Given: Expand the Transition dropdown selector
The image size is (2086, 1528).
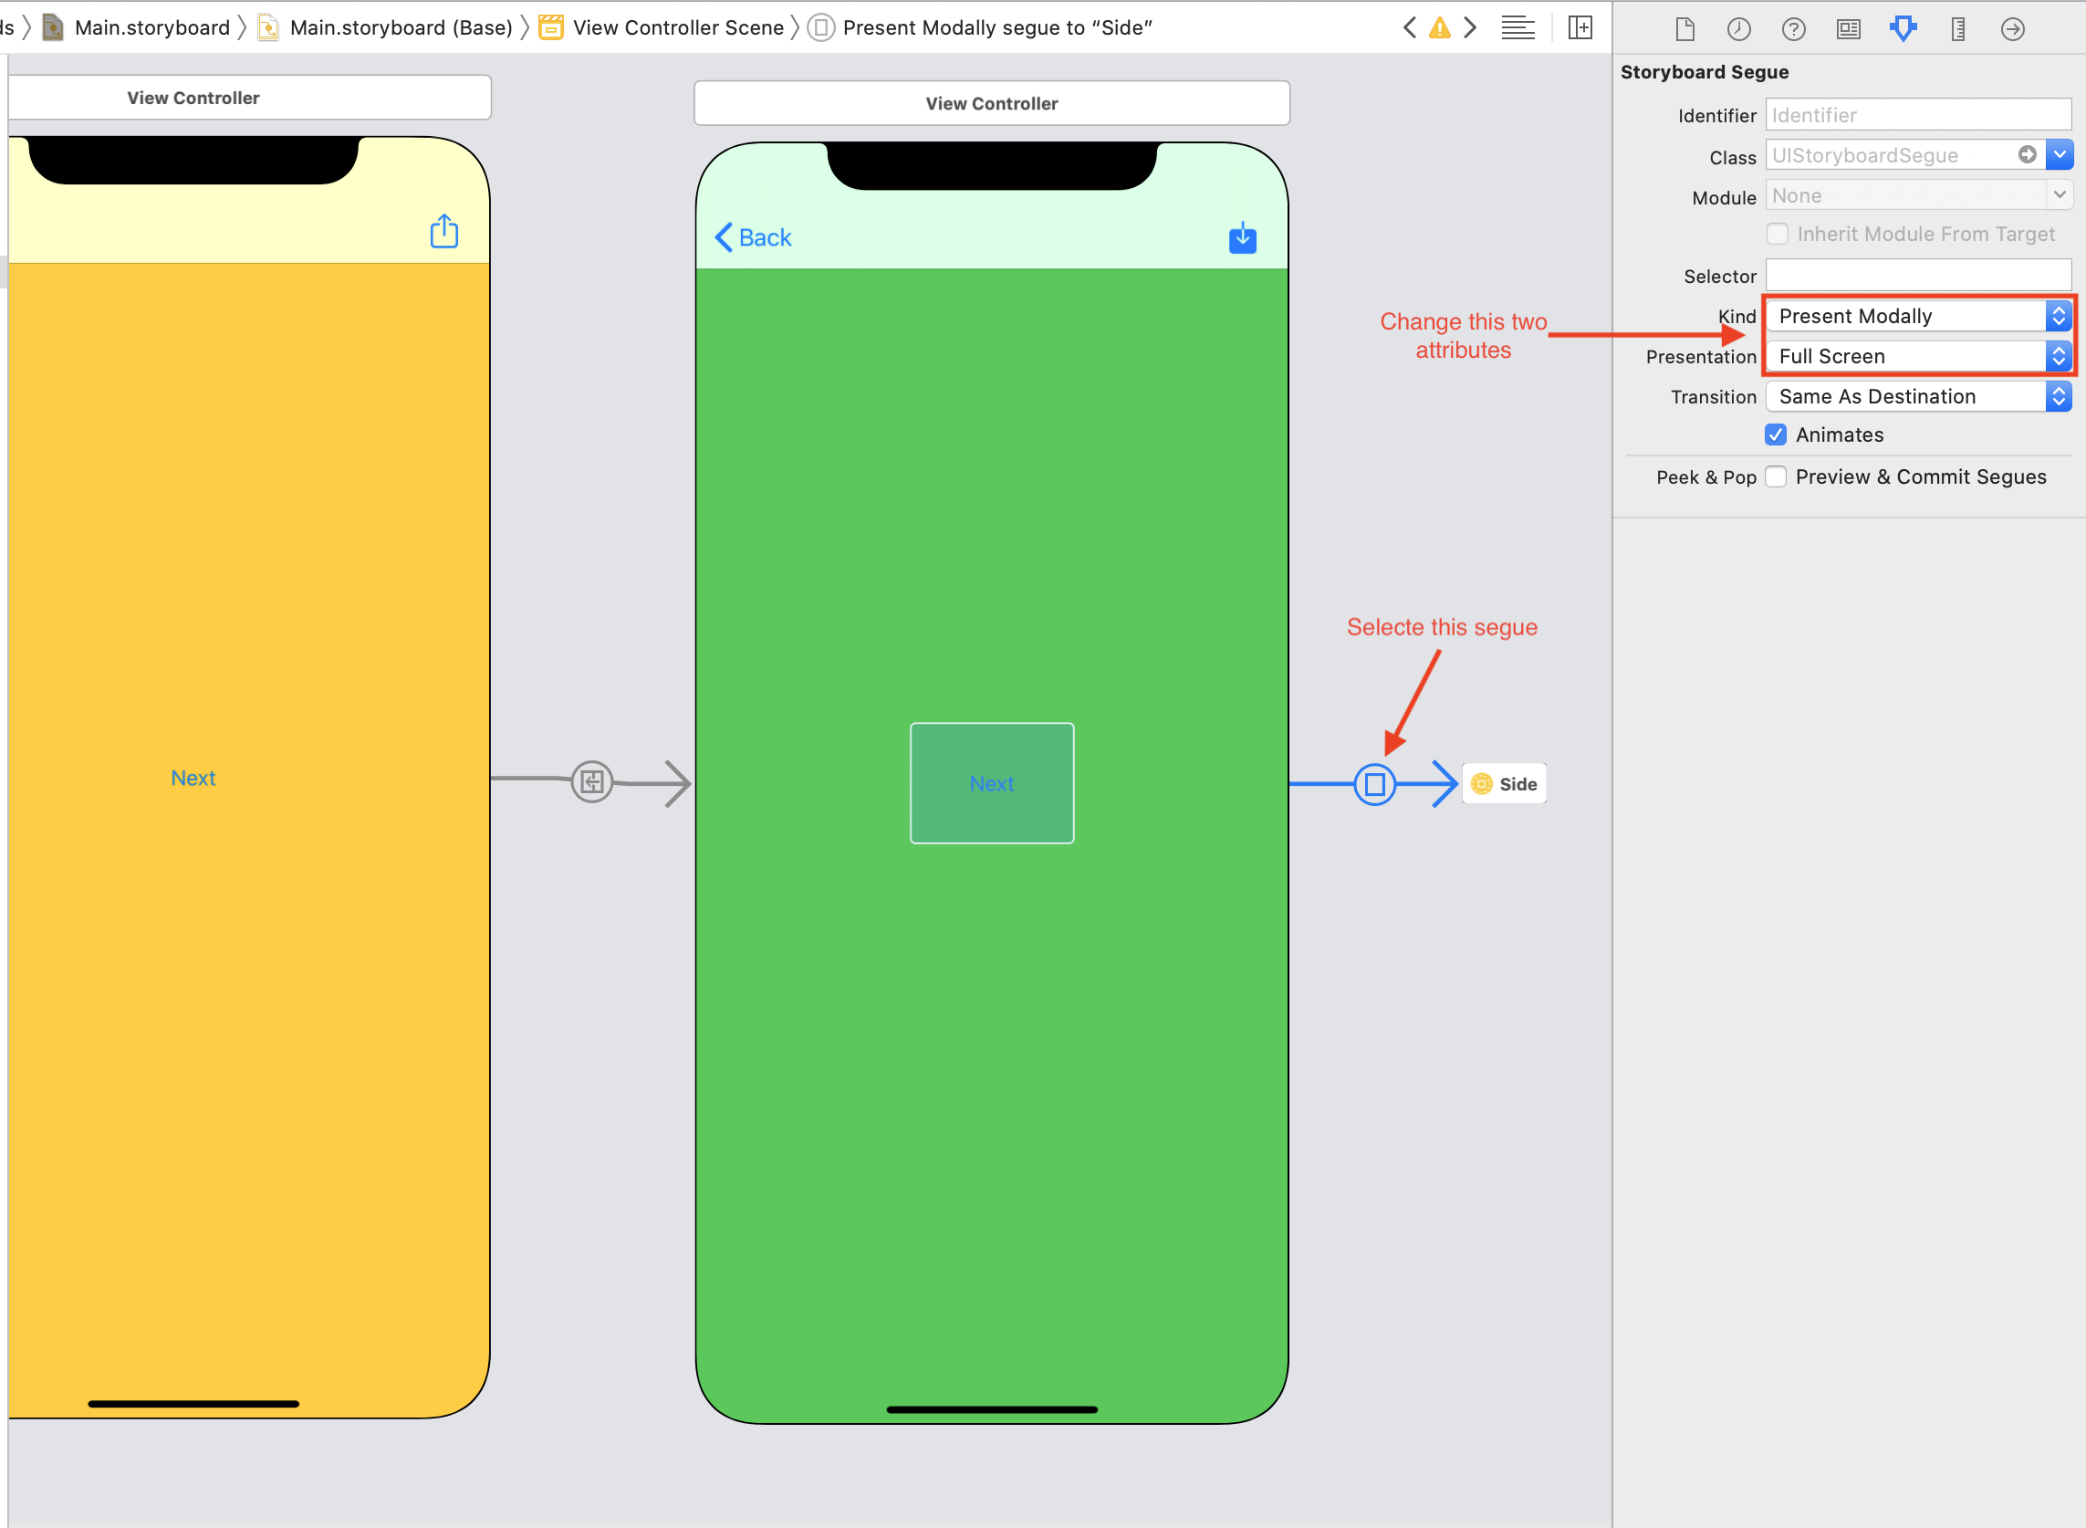Looking at the screenshot, I should pos(2060,395).
